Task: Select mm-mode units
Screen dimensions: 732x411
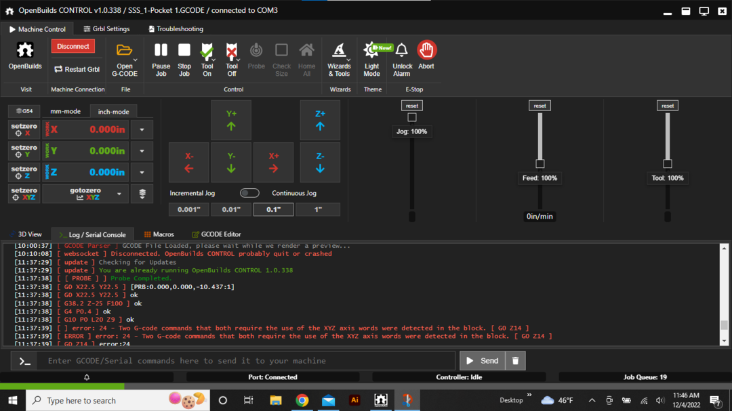Action: pos(65,112)
